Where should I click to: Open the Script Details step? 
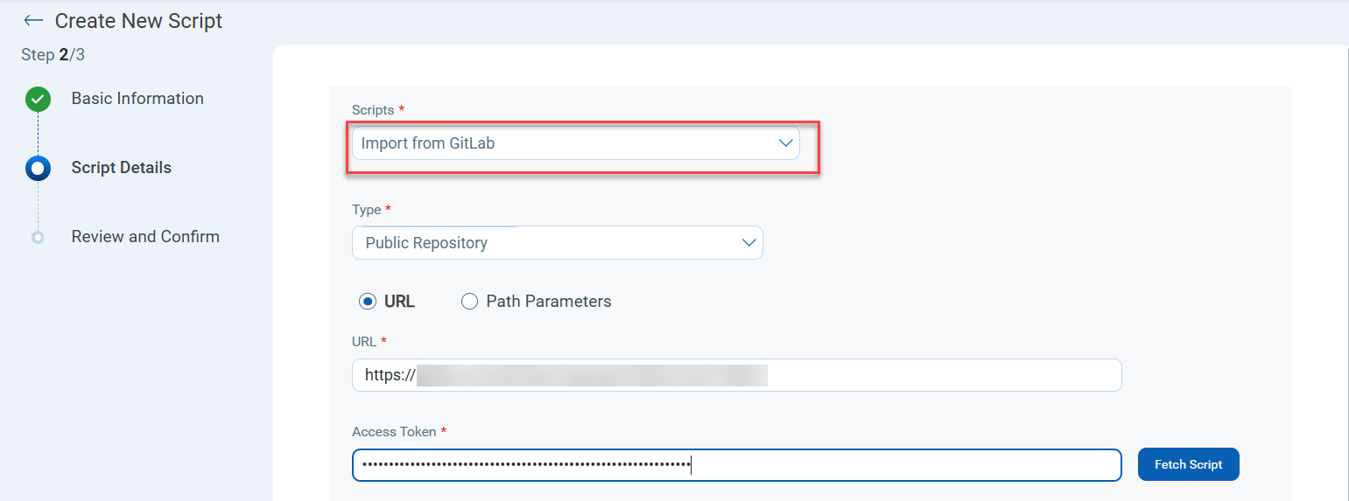point(122,168)
